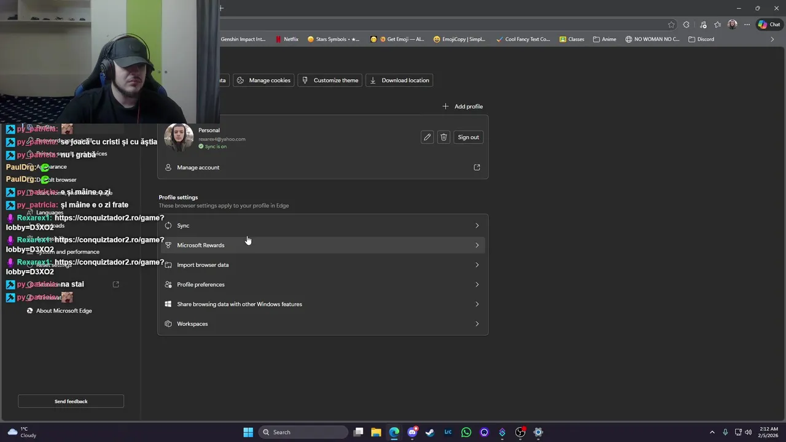The image size is (786, 442).
Task: Click the trash icon to delete Personal profile
Action: [443, 137]
